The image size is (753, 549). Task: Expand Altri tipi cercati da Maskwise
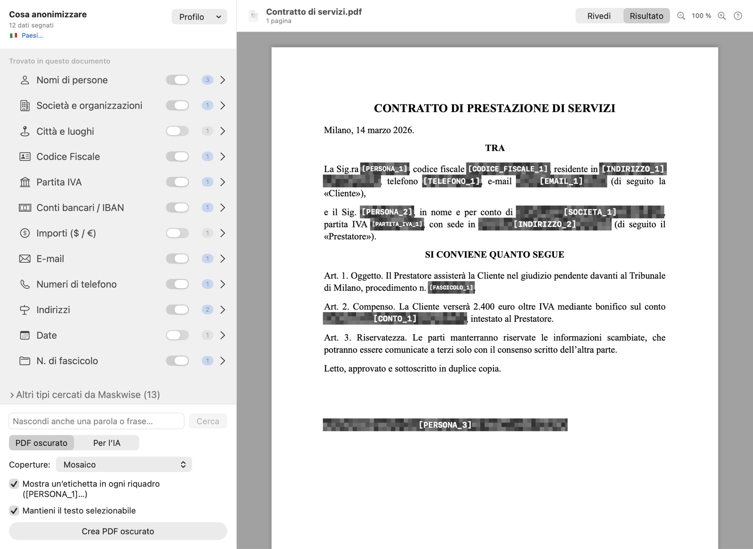[85, 395]
